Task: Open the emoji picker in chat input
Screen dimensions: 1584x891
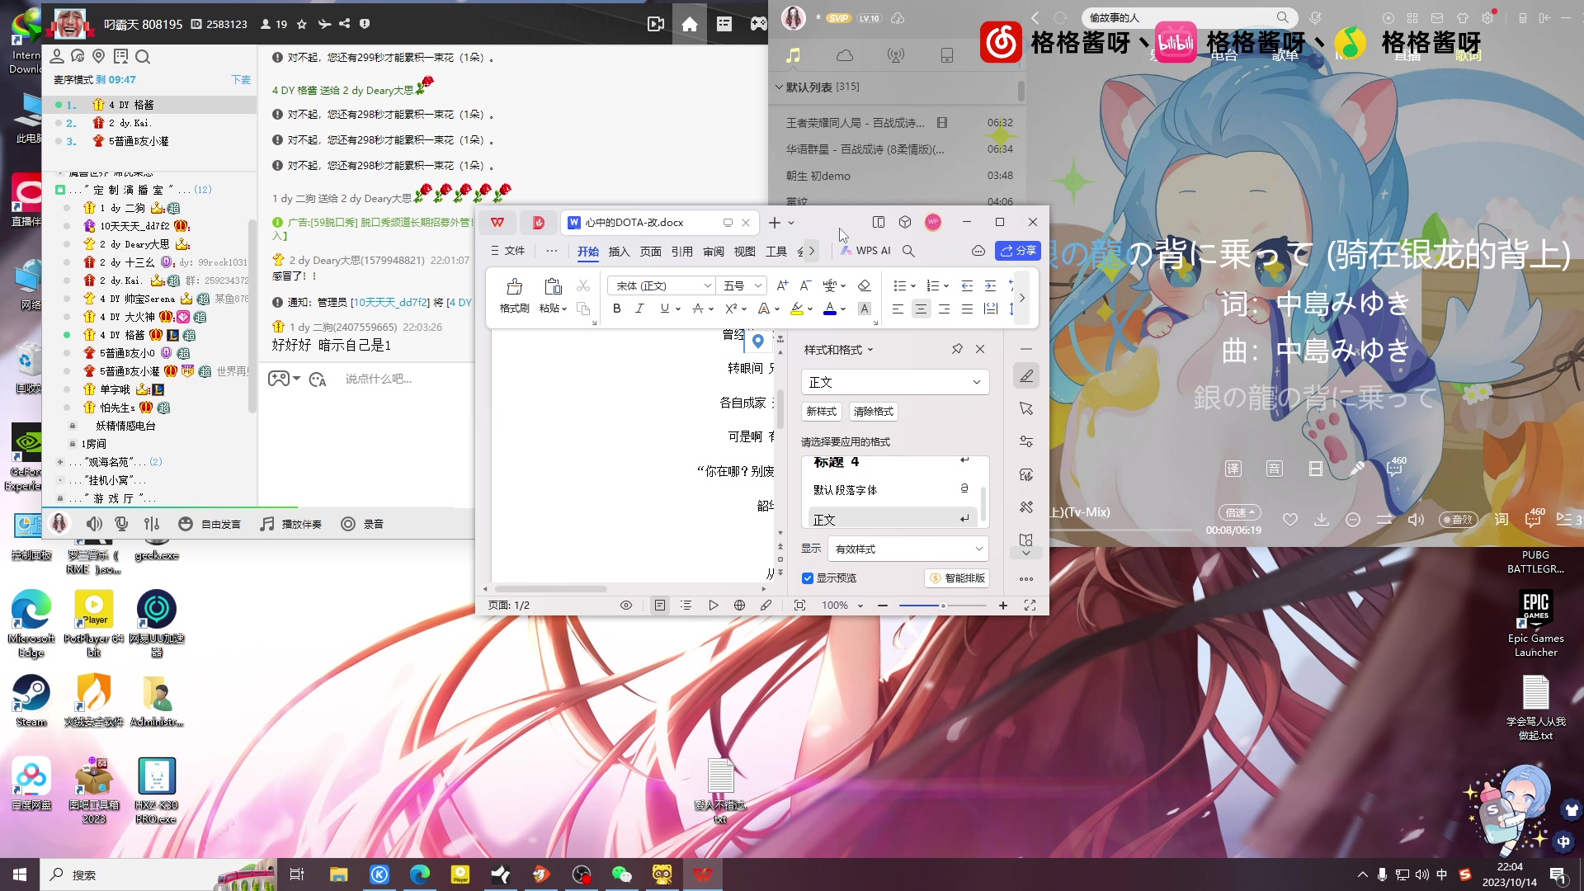Action: (x=318, y=379)
